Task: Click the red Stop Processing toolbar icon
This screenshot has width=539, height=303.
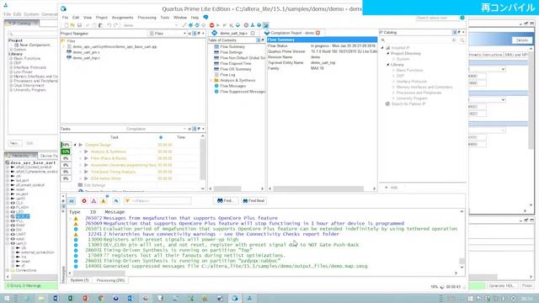Action: coord(211,25)
